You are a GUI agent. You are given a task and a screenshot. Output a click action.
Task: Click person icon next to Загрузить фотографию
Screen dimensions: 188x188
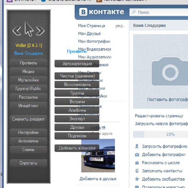[x=137, y=146]
